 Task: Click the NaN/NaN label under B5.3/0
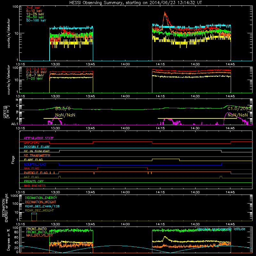click(x=65, y=115)
